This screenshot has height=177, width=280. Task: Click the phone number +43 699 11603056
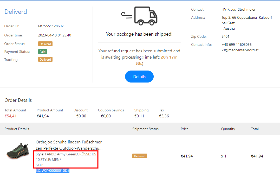(x=237, y=45)
